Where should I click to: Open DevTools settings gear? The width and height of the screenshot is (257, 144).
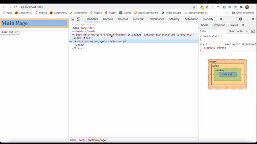click(241, 19)
